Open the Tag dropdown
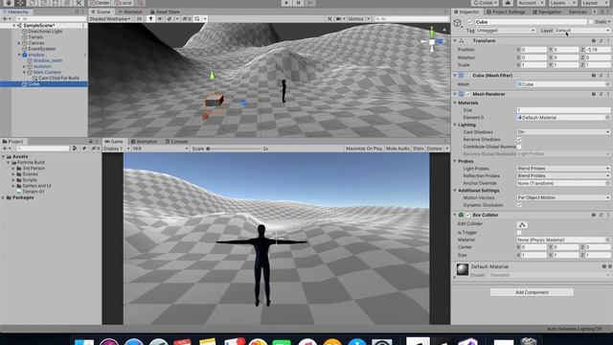 (506, 31)
